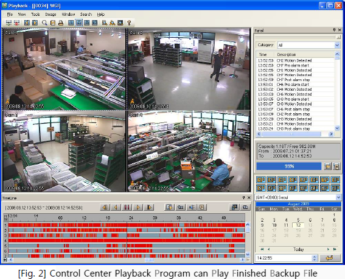The image size is (345, 279).
Task: Click the disconnect icon with red X
Action: [16, 23]
